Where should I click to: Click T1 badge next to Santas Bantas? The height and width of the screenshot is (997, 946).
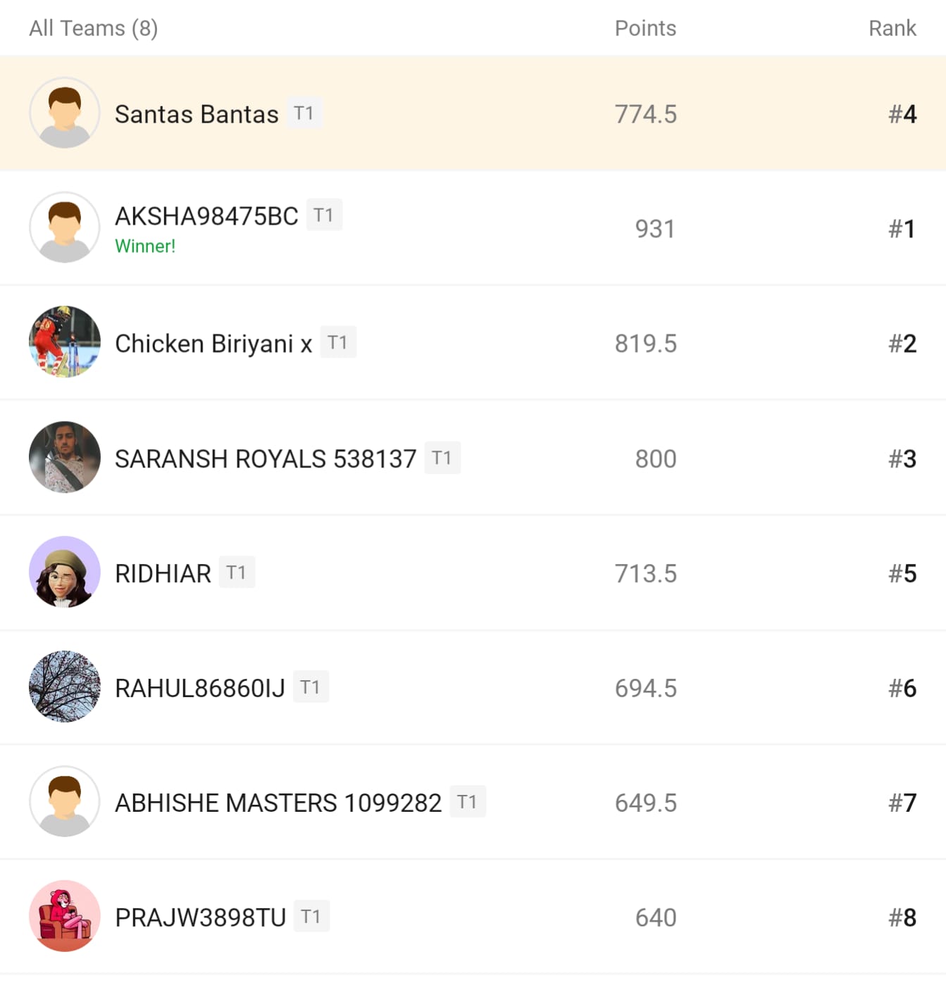304,113
